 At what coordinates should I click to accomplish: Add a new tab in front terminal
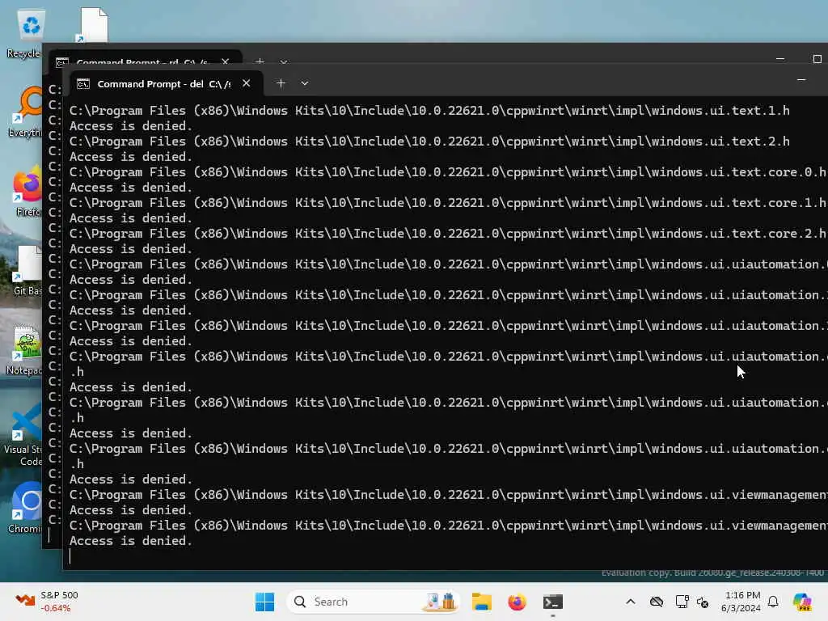coord(281,83)
